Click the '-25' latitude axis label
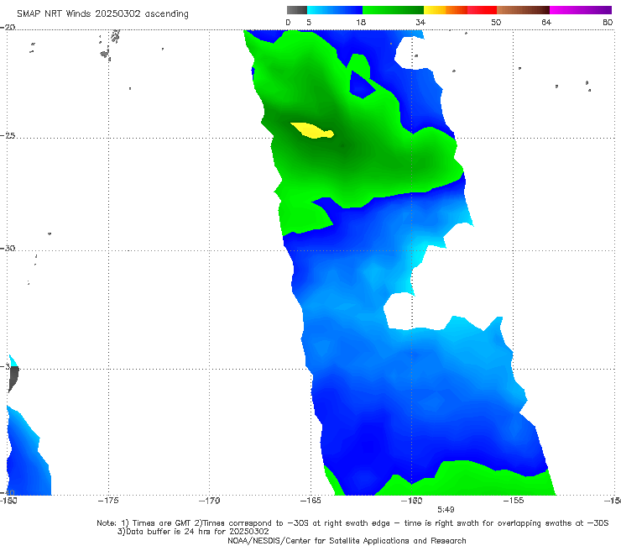 [x=8, y=135]
